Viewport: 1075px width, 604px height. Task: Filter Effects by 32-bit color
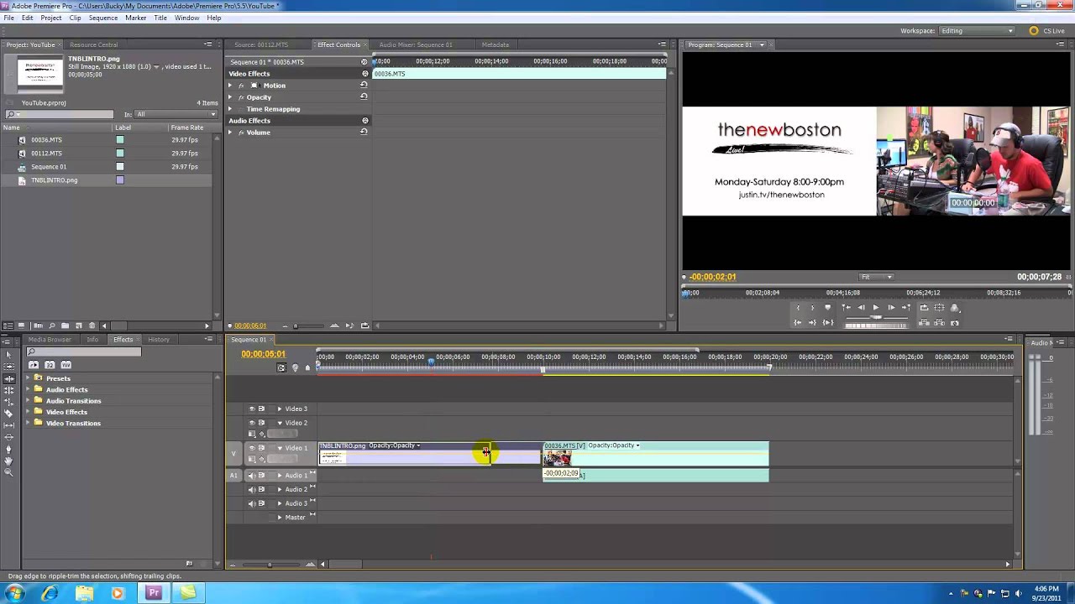50,365
